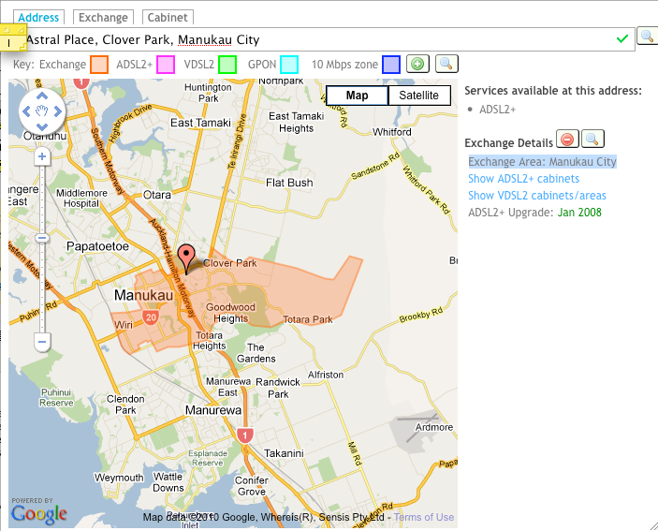Zoom out with the minus button

point(42,342)
